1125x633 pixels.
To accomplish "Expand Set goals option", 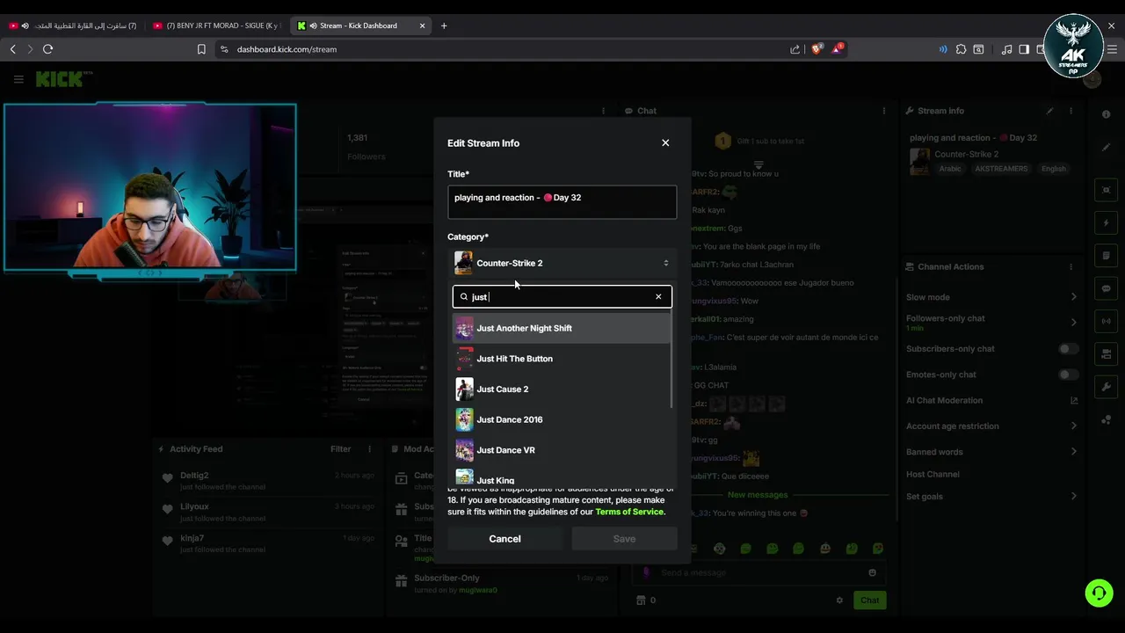I will [x=991, y=497].
